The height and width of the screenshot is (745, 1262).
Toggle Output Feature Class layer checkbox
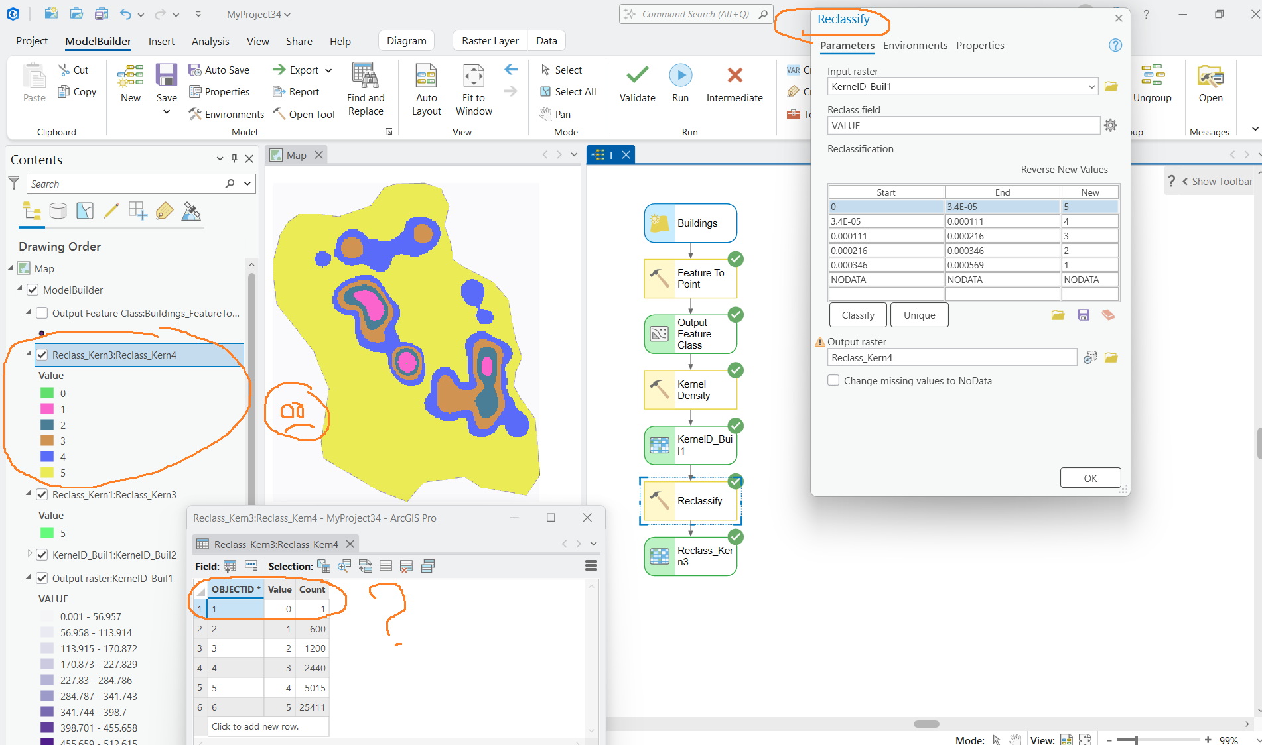42,313
